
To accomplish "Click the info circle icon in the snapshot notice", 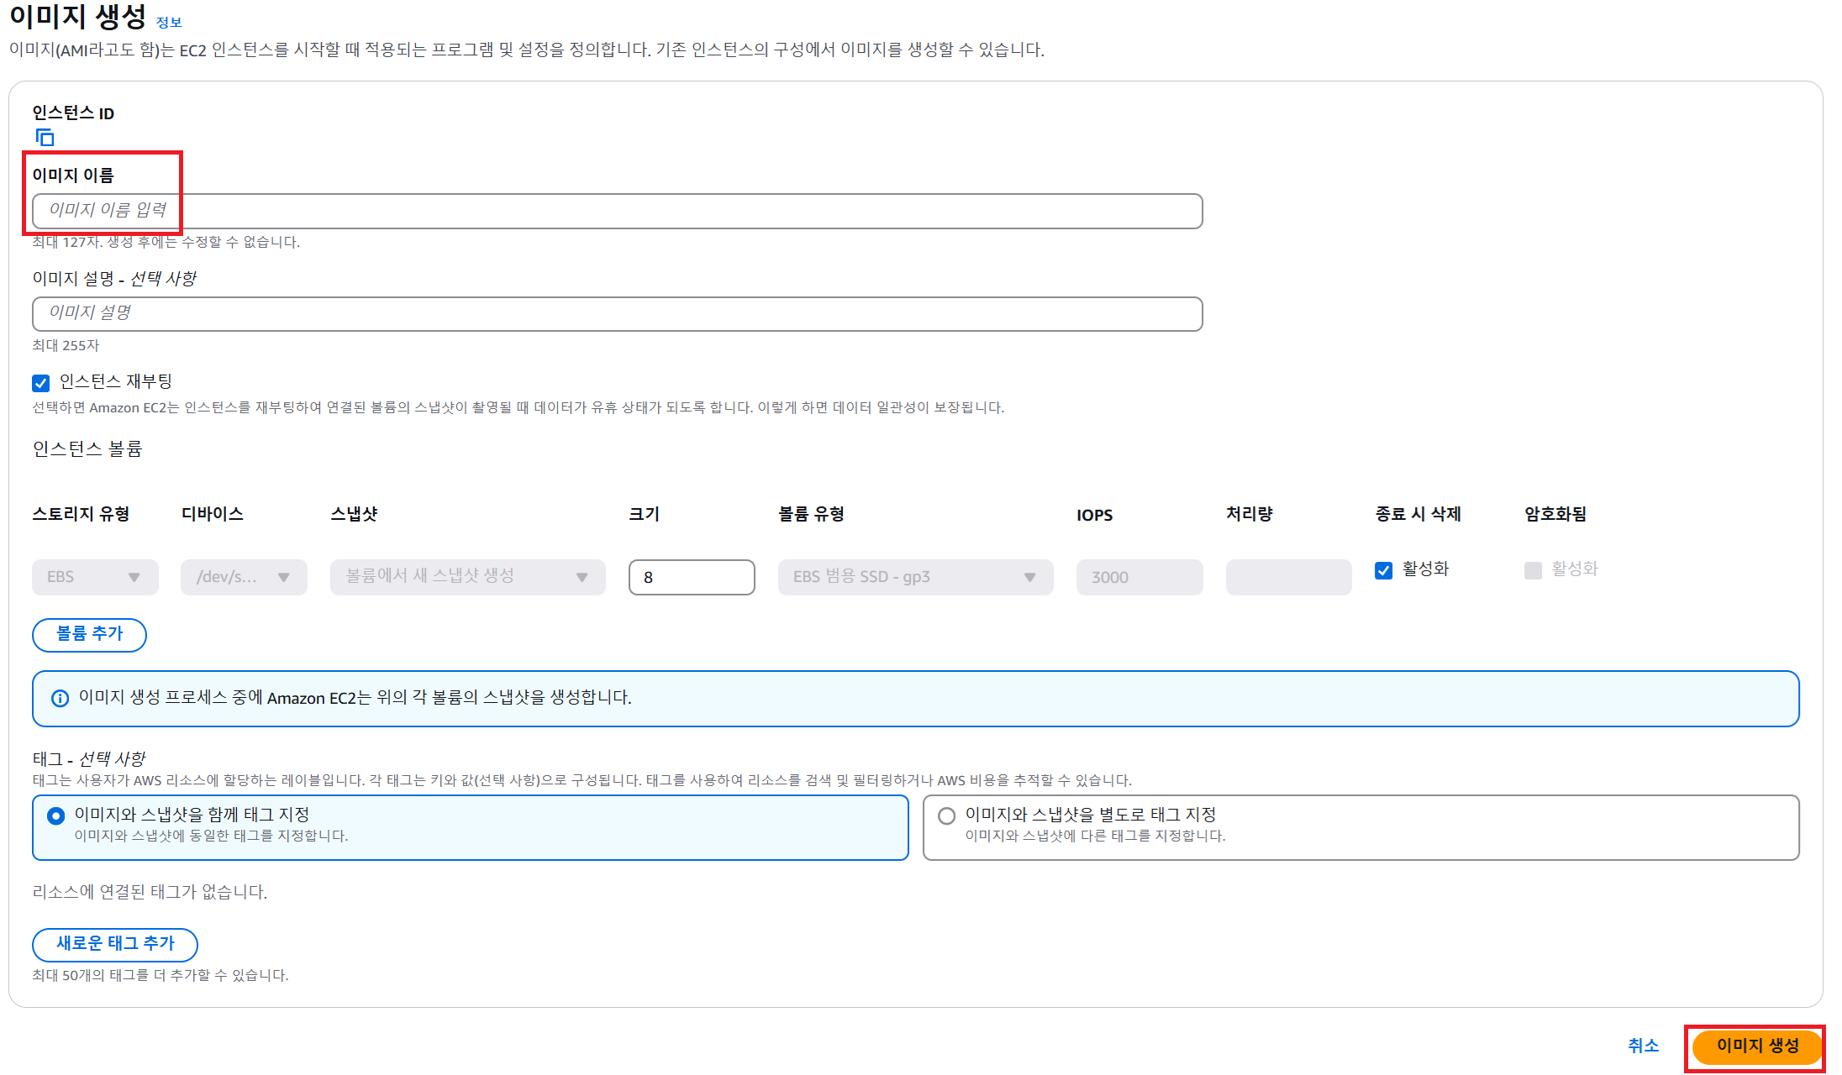I will [61, 698].
